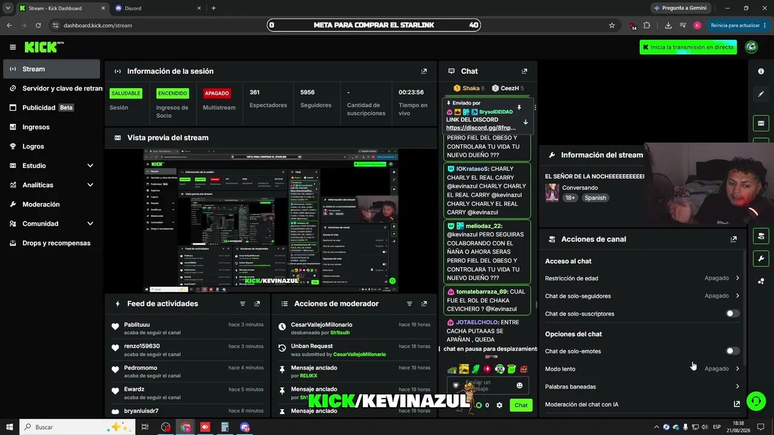Open the browser tab search dropdown
The image size is (774, 435).
[x=8, y=8]
